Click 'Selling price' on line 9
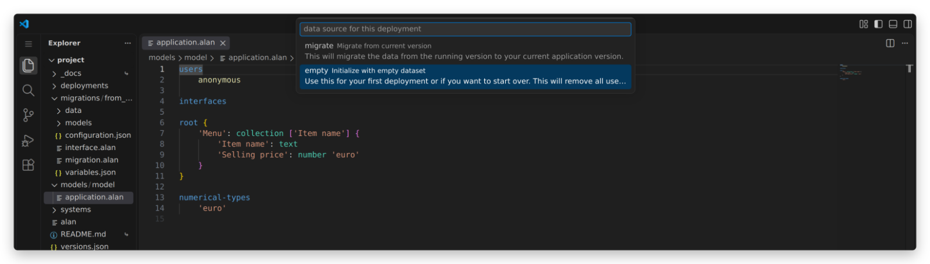The image size is (930, 264). pos(252,155)
